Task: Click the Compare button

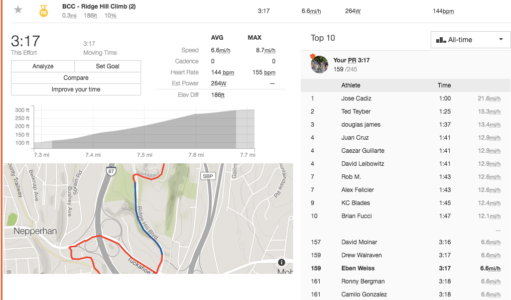Action: pyautogui.click(x=76, y=78)
